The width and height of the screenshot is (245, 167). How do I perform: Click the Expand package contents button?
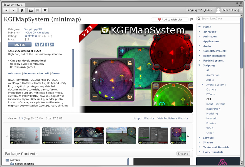pos(183,154)
